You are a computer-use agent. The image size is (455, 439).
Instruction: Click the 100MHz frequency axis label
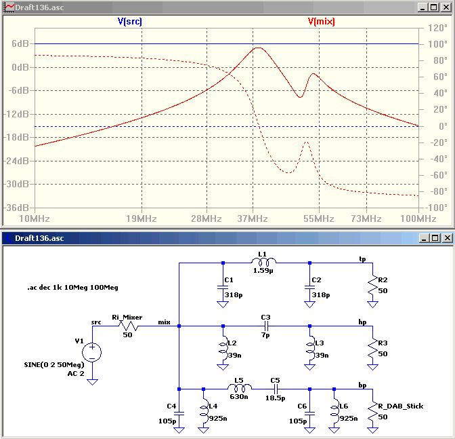(x=418, y=218)
